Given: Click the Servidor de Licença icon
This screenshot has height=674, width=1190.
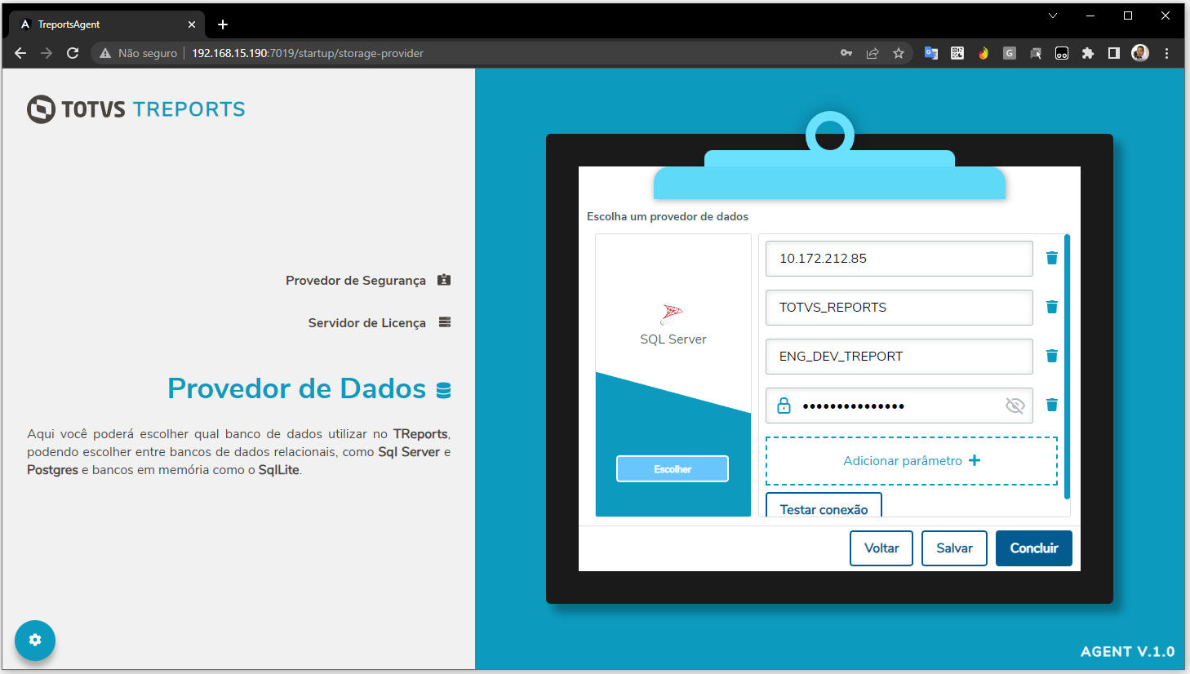Looking at the screenshot, I should (445, 322).
